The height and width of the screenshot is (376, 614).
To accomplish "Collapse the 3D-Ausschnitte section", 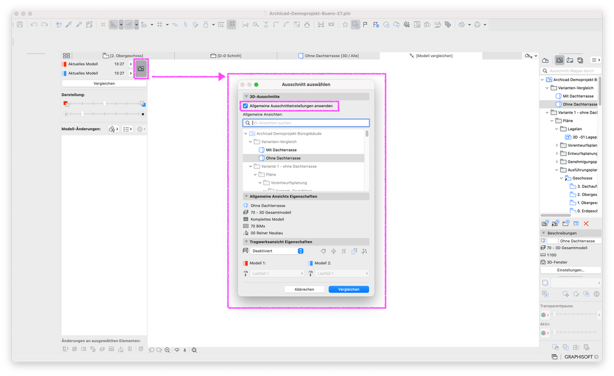I will (246, 96).
